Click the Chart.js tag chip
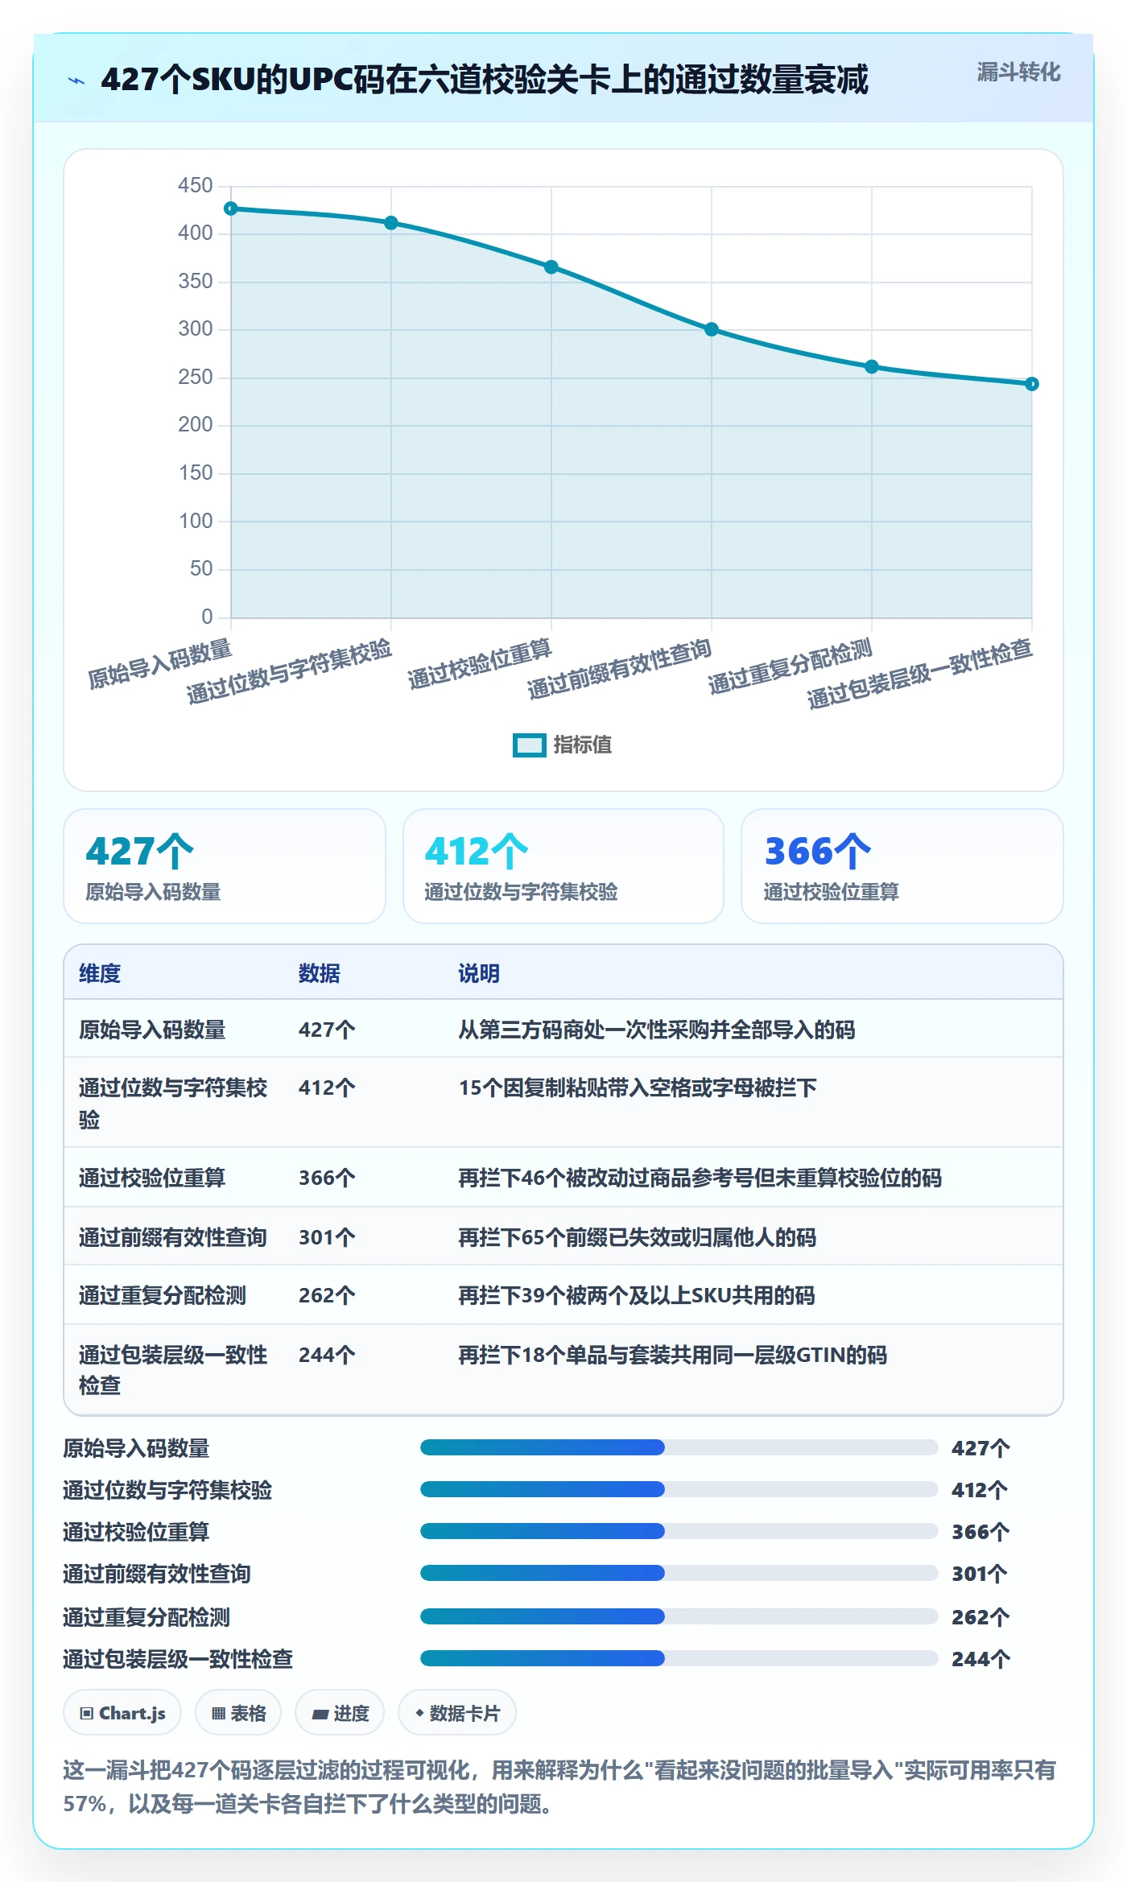 [122, 1713]
